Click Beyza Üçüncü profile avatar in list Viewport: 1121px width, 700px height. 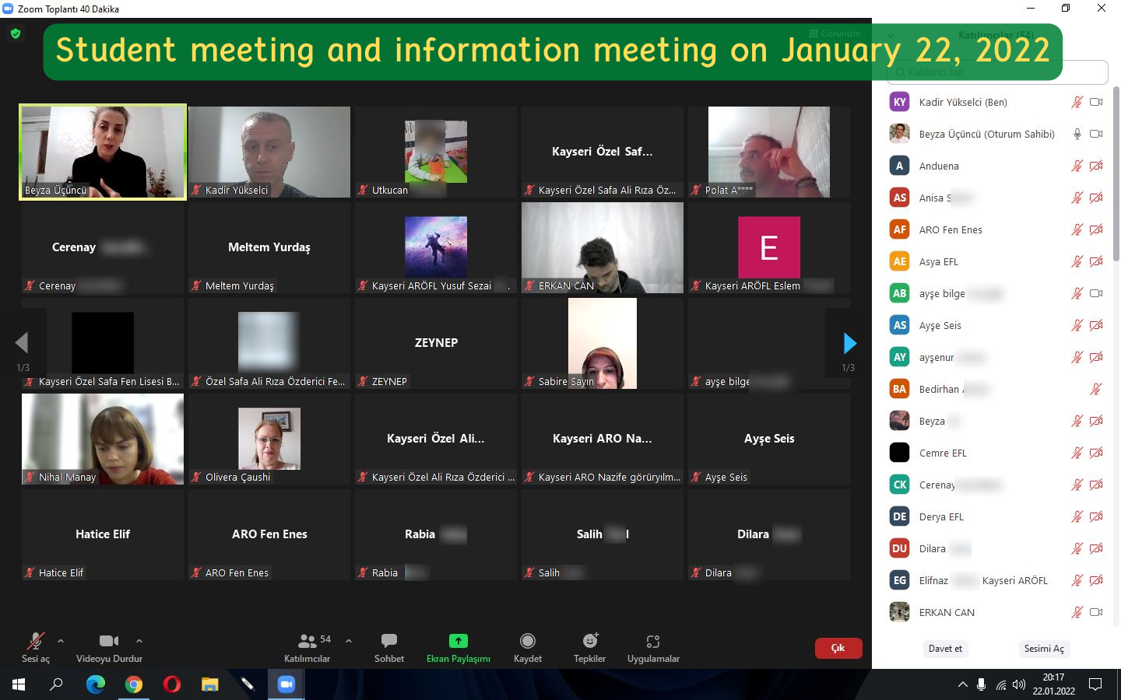pos(899,134)
